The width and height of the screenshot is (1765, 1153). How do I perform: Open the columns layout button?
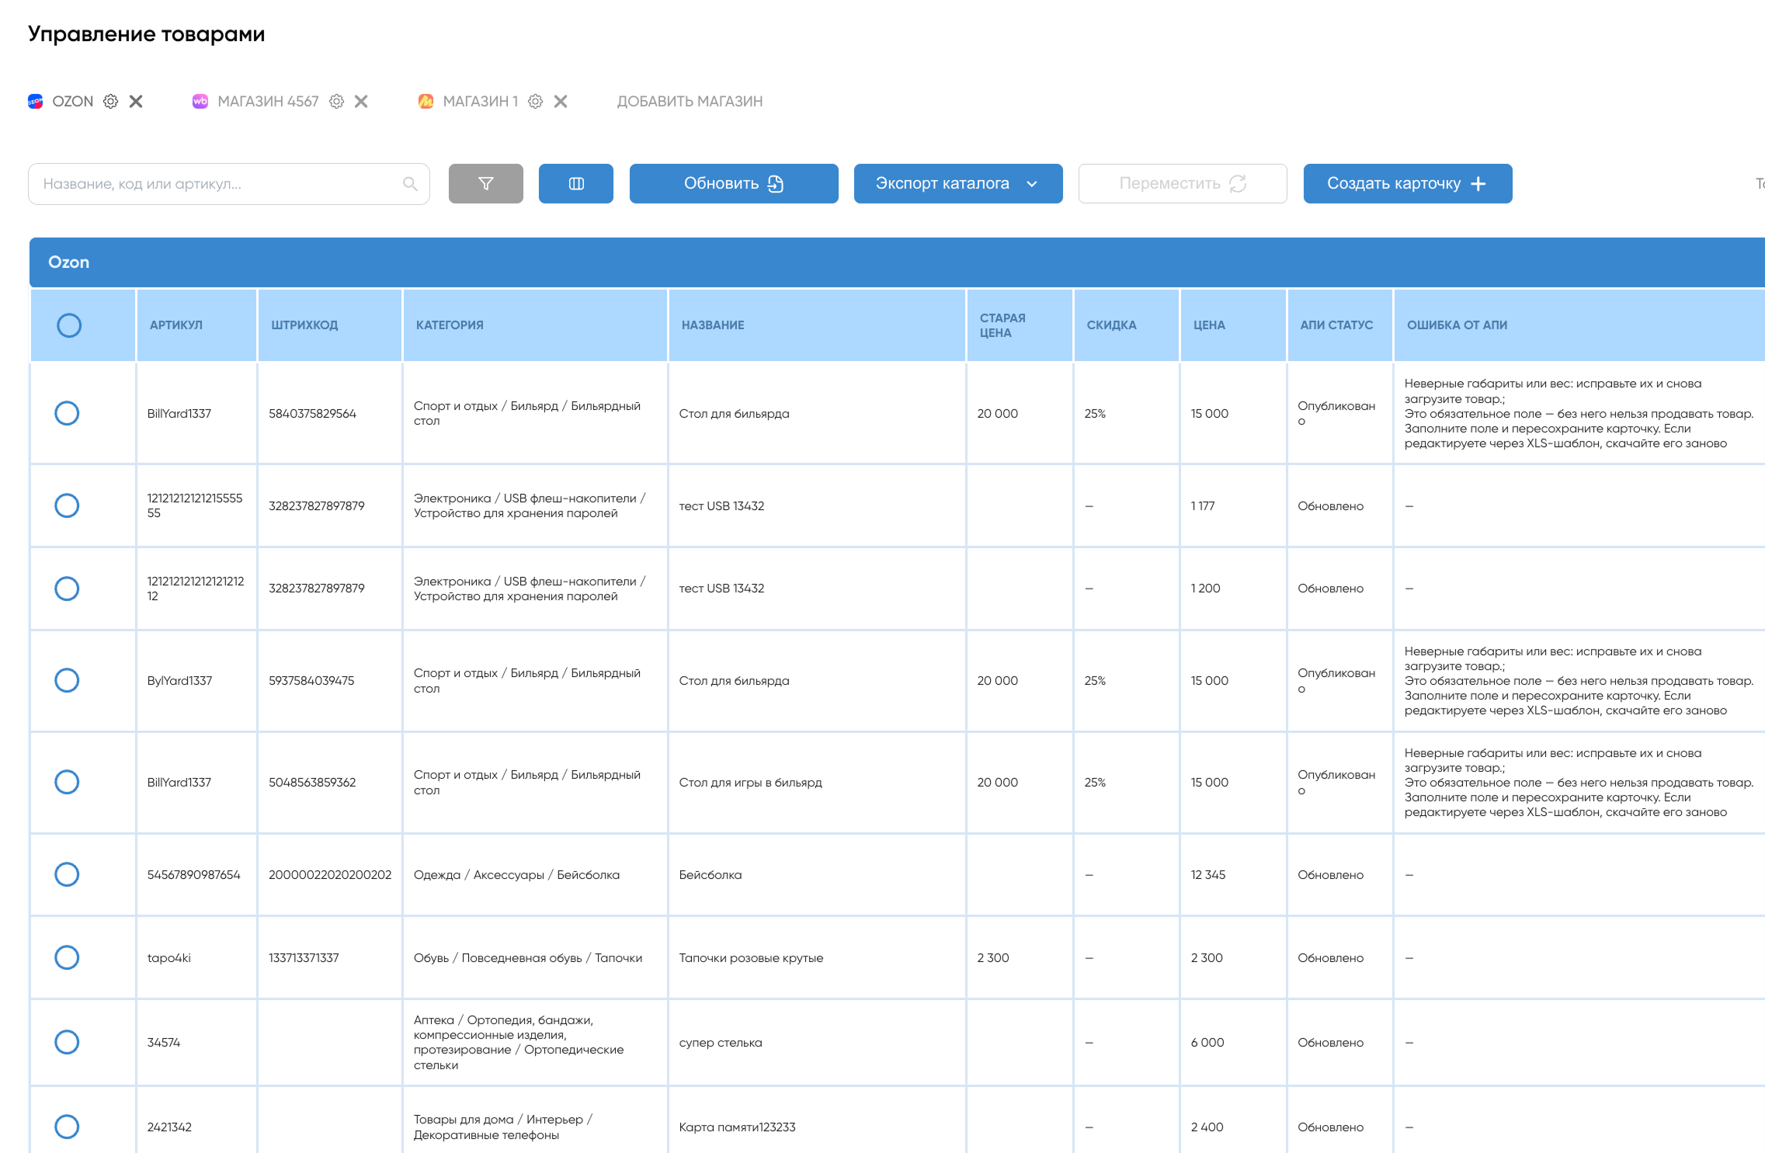[x=576, y=184]
